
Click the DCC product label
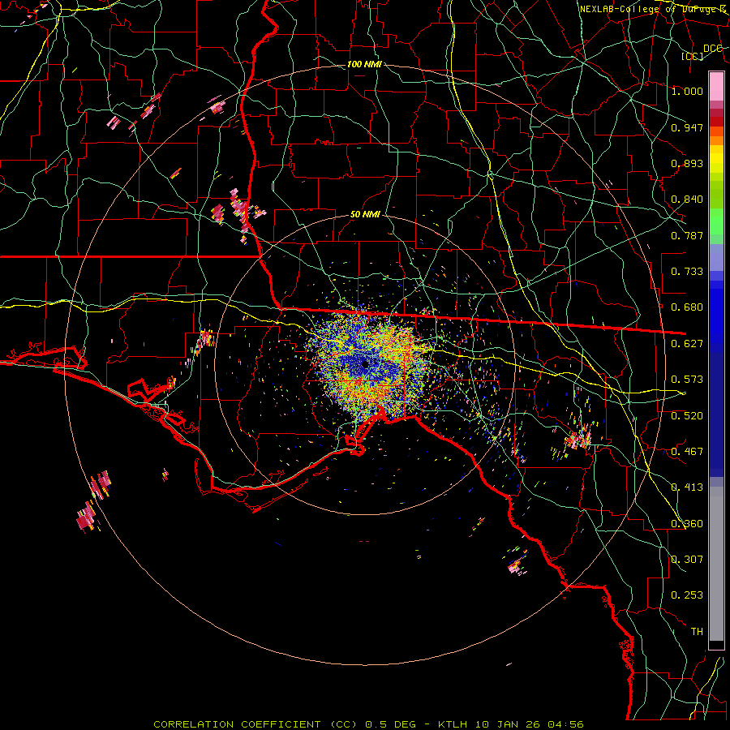click(712, 49)
